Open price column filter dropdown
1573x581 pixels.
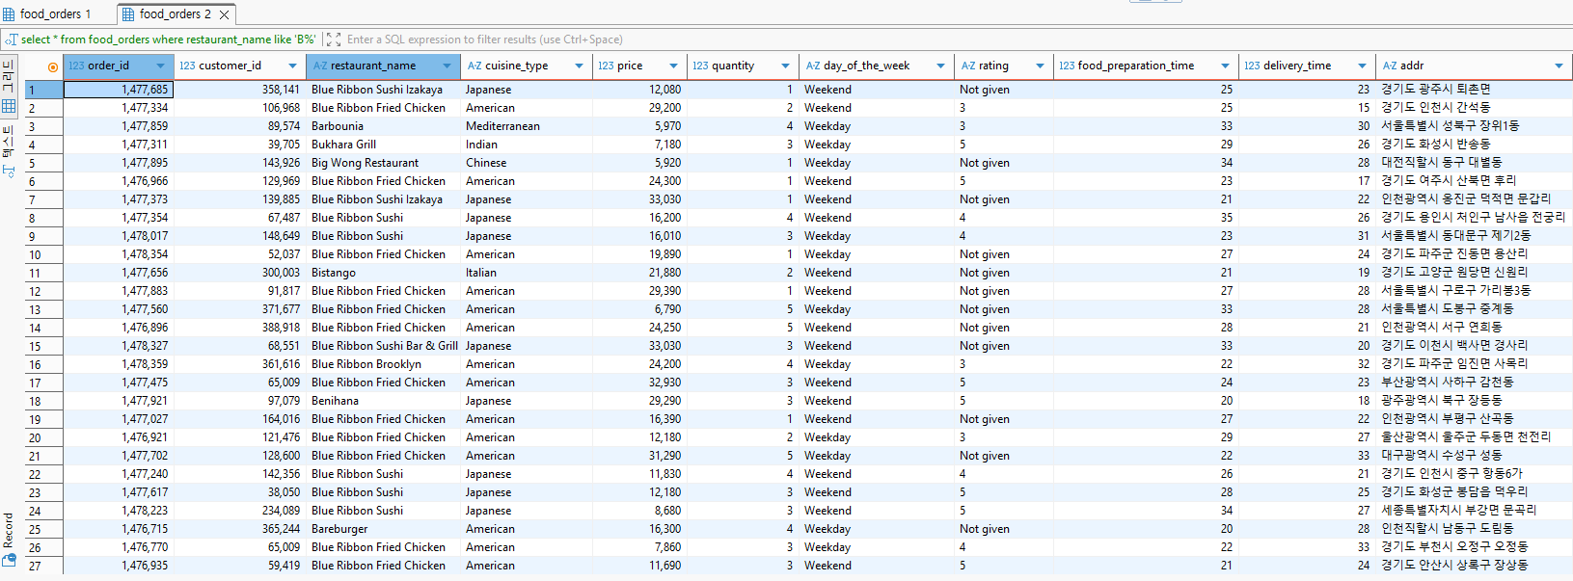[x=674, y=66]
